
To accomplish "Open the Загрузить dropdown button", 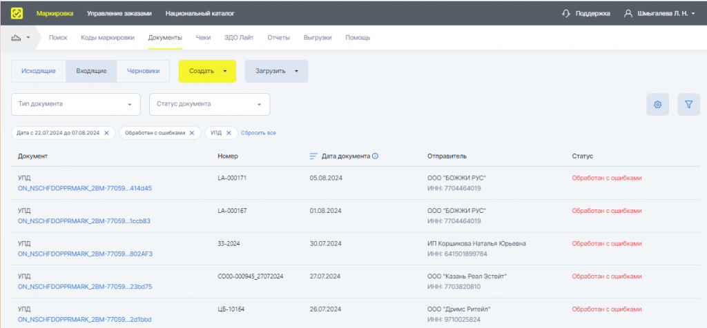I will [276, 71].
